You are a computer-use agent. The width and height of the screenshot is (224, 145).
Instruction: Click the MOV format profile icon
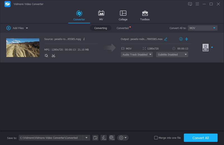[206, 48]
